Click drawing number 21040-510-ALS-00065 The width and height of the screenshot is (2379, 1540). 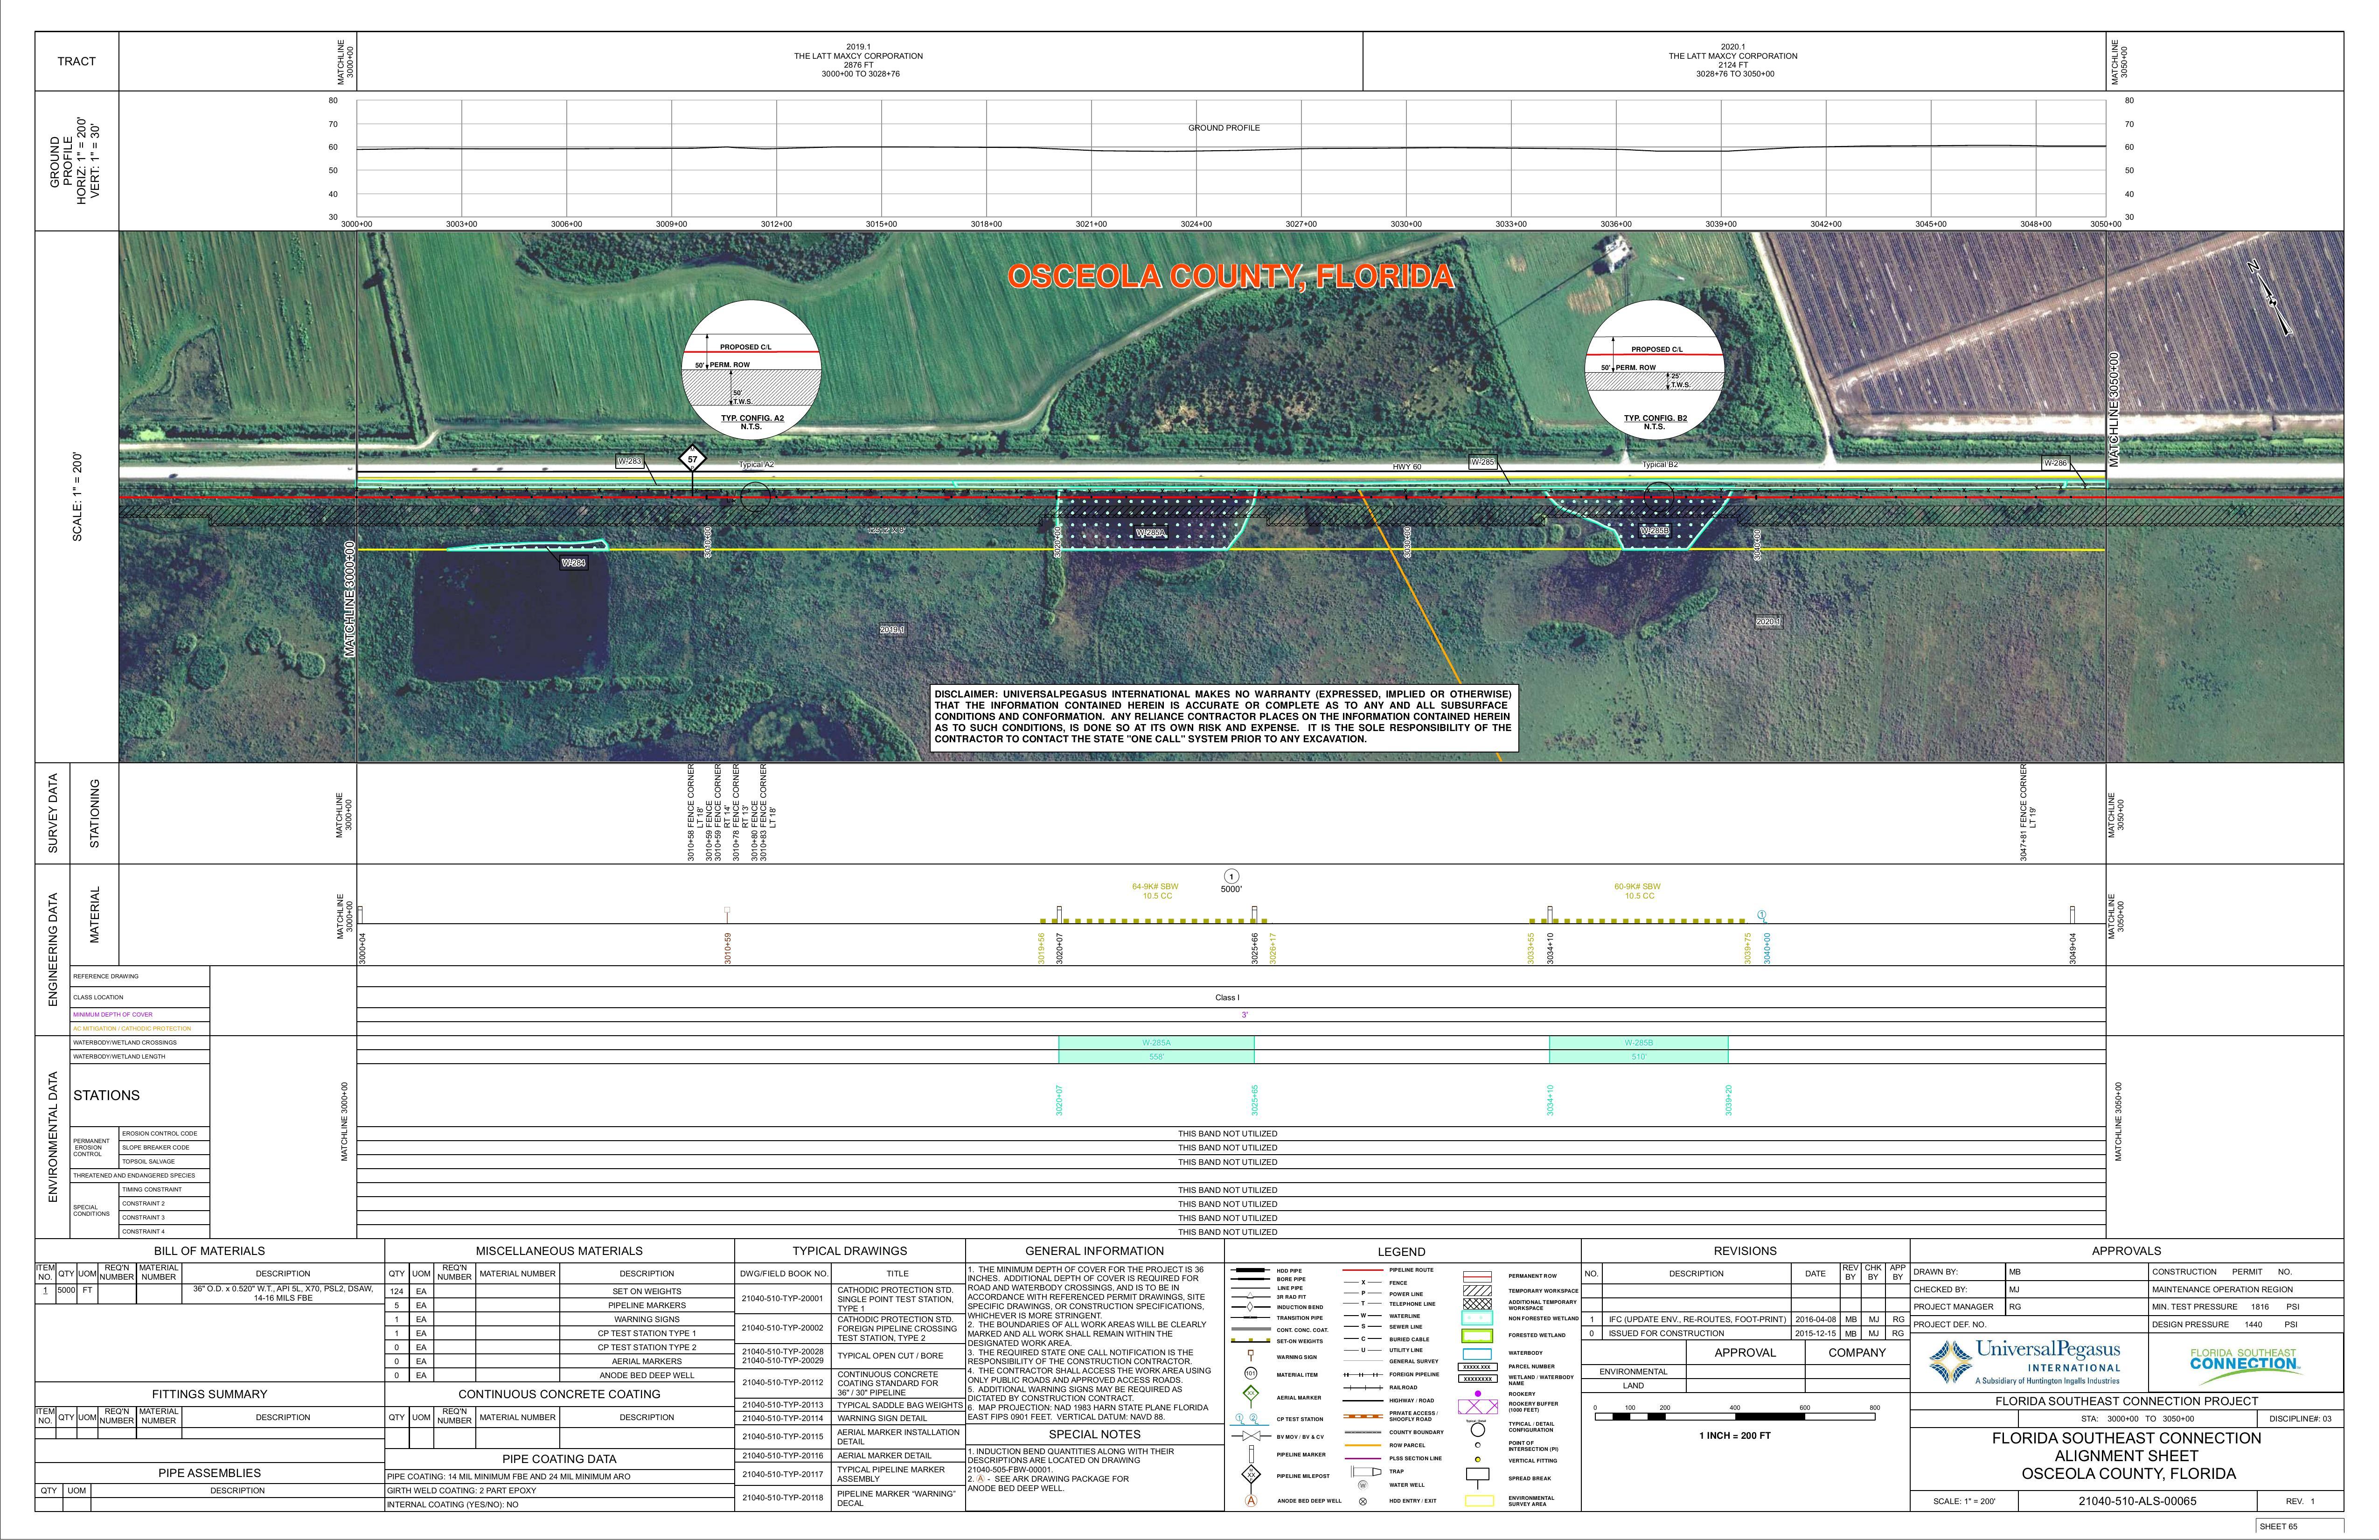[x=2136, y=1501]
